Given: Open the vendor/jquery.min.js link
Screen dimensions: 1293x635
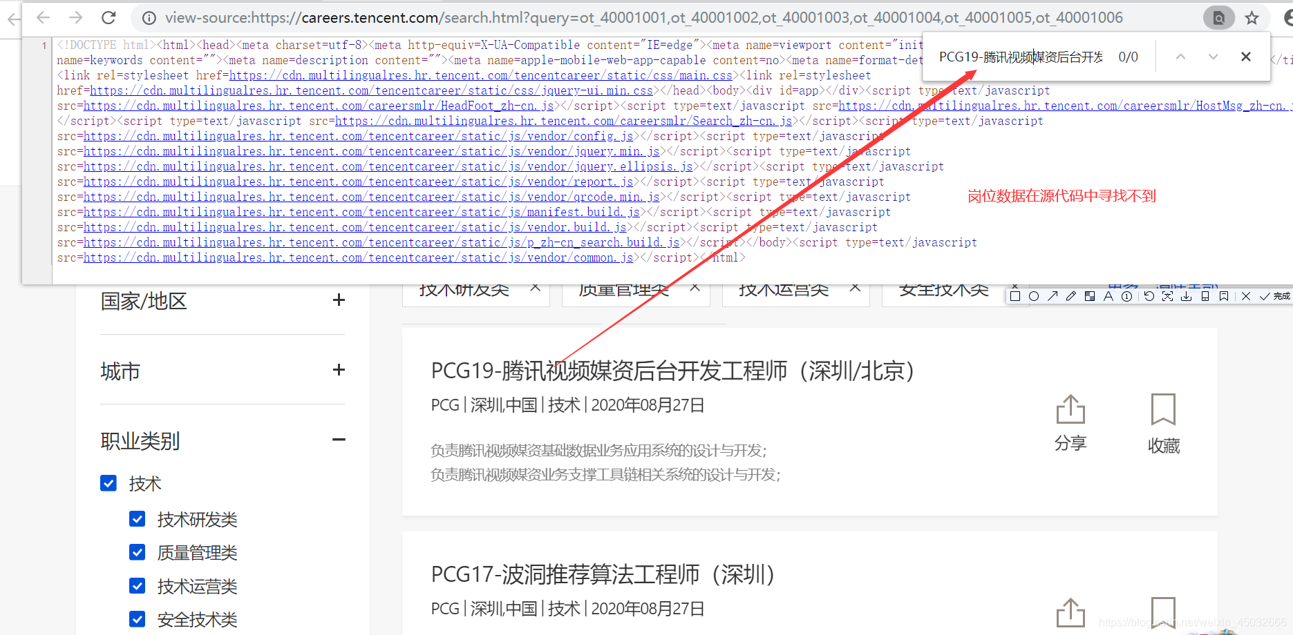Looking at the screenshot, I should coord(372,151).
